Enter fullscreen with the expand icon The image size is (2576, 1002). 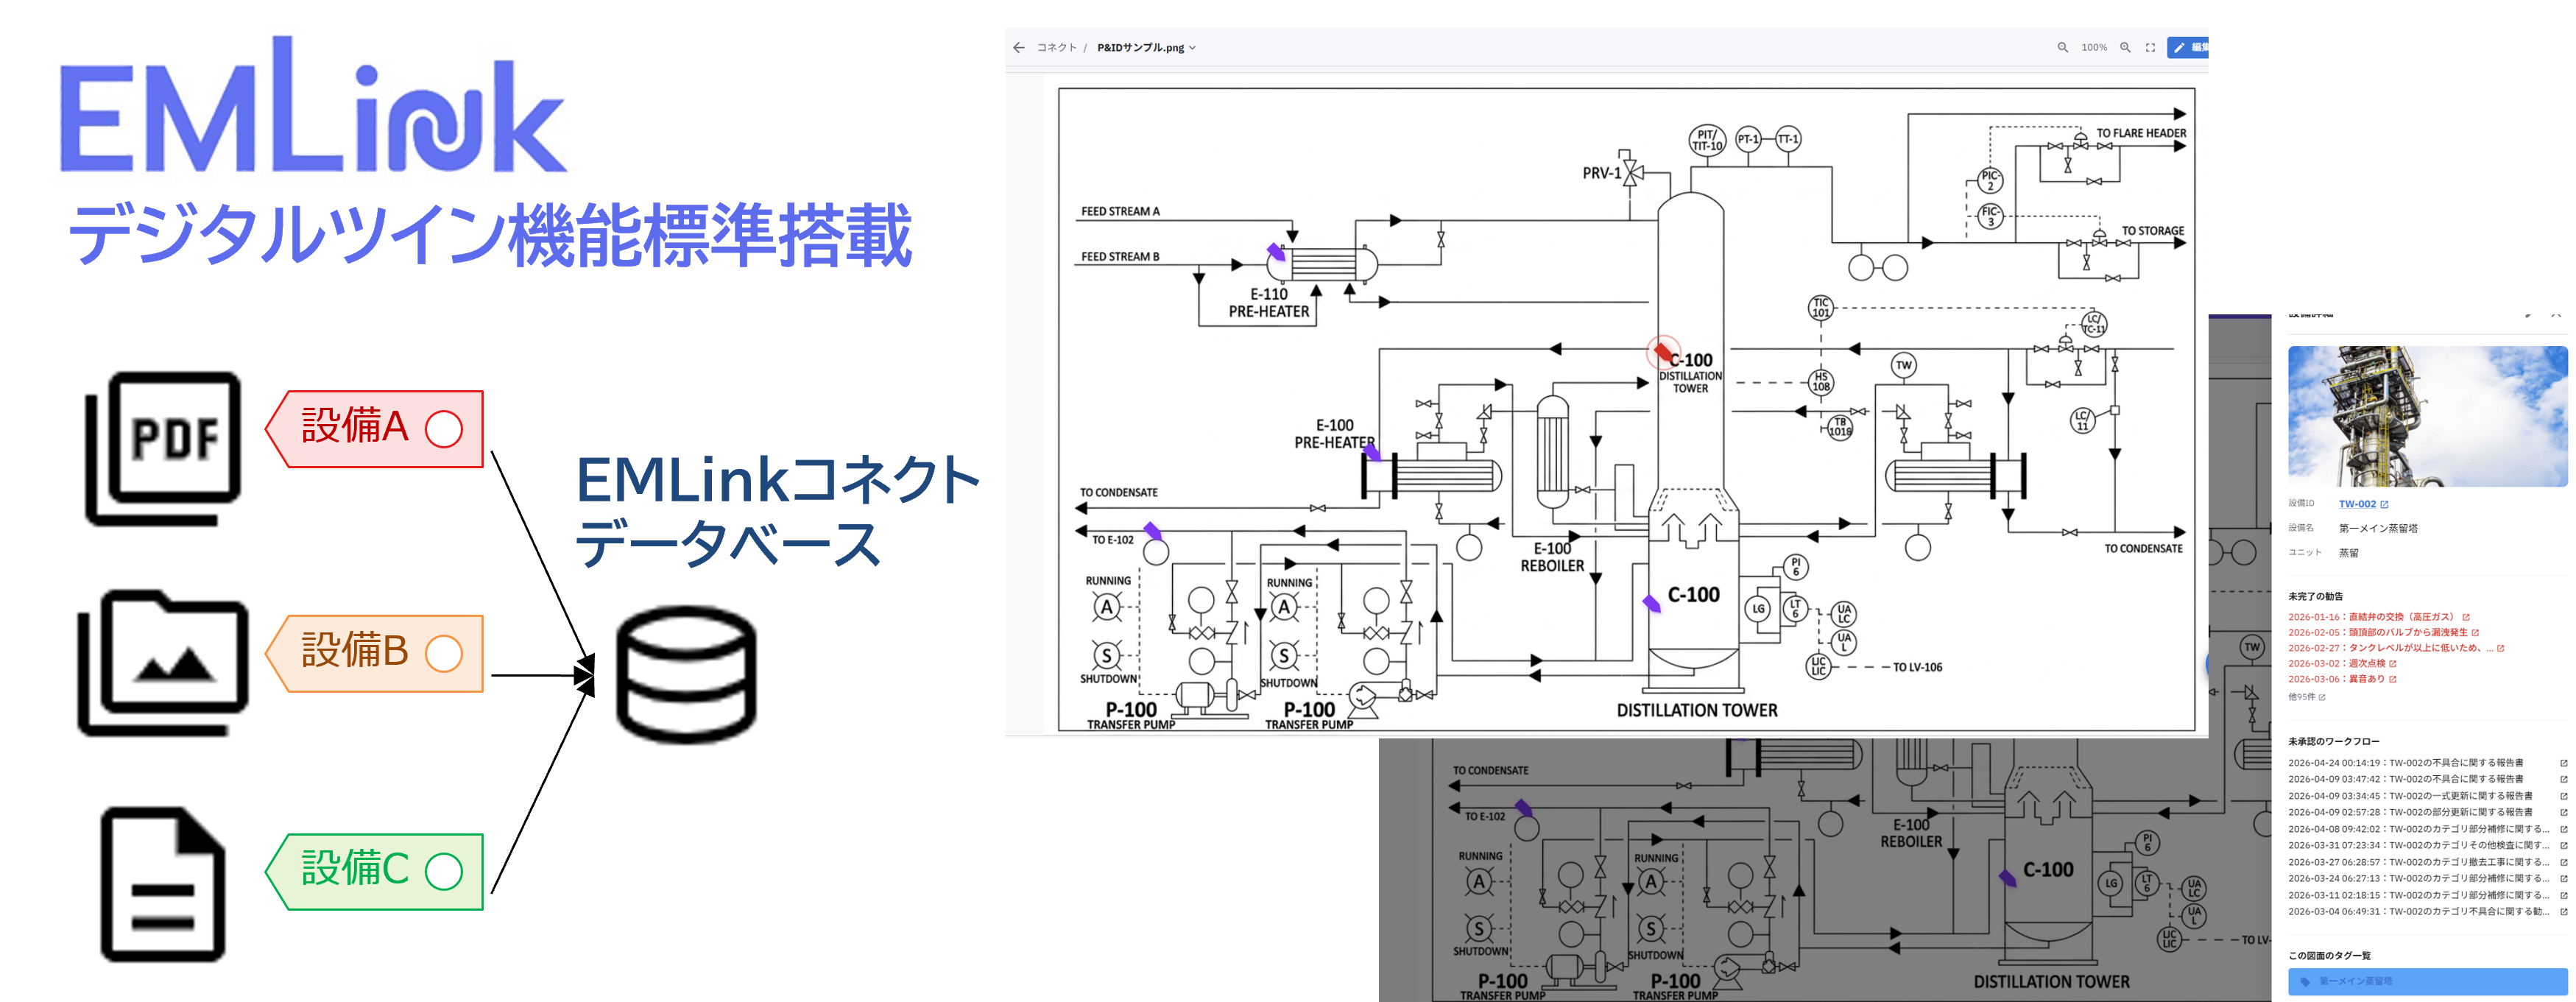click(x=2150, y=47)
